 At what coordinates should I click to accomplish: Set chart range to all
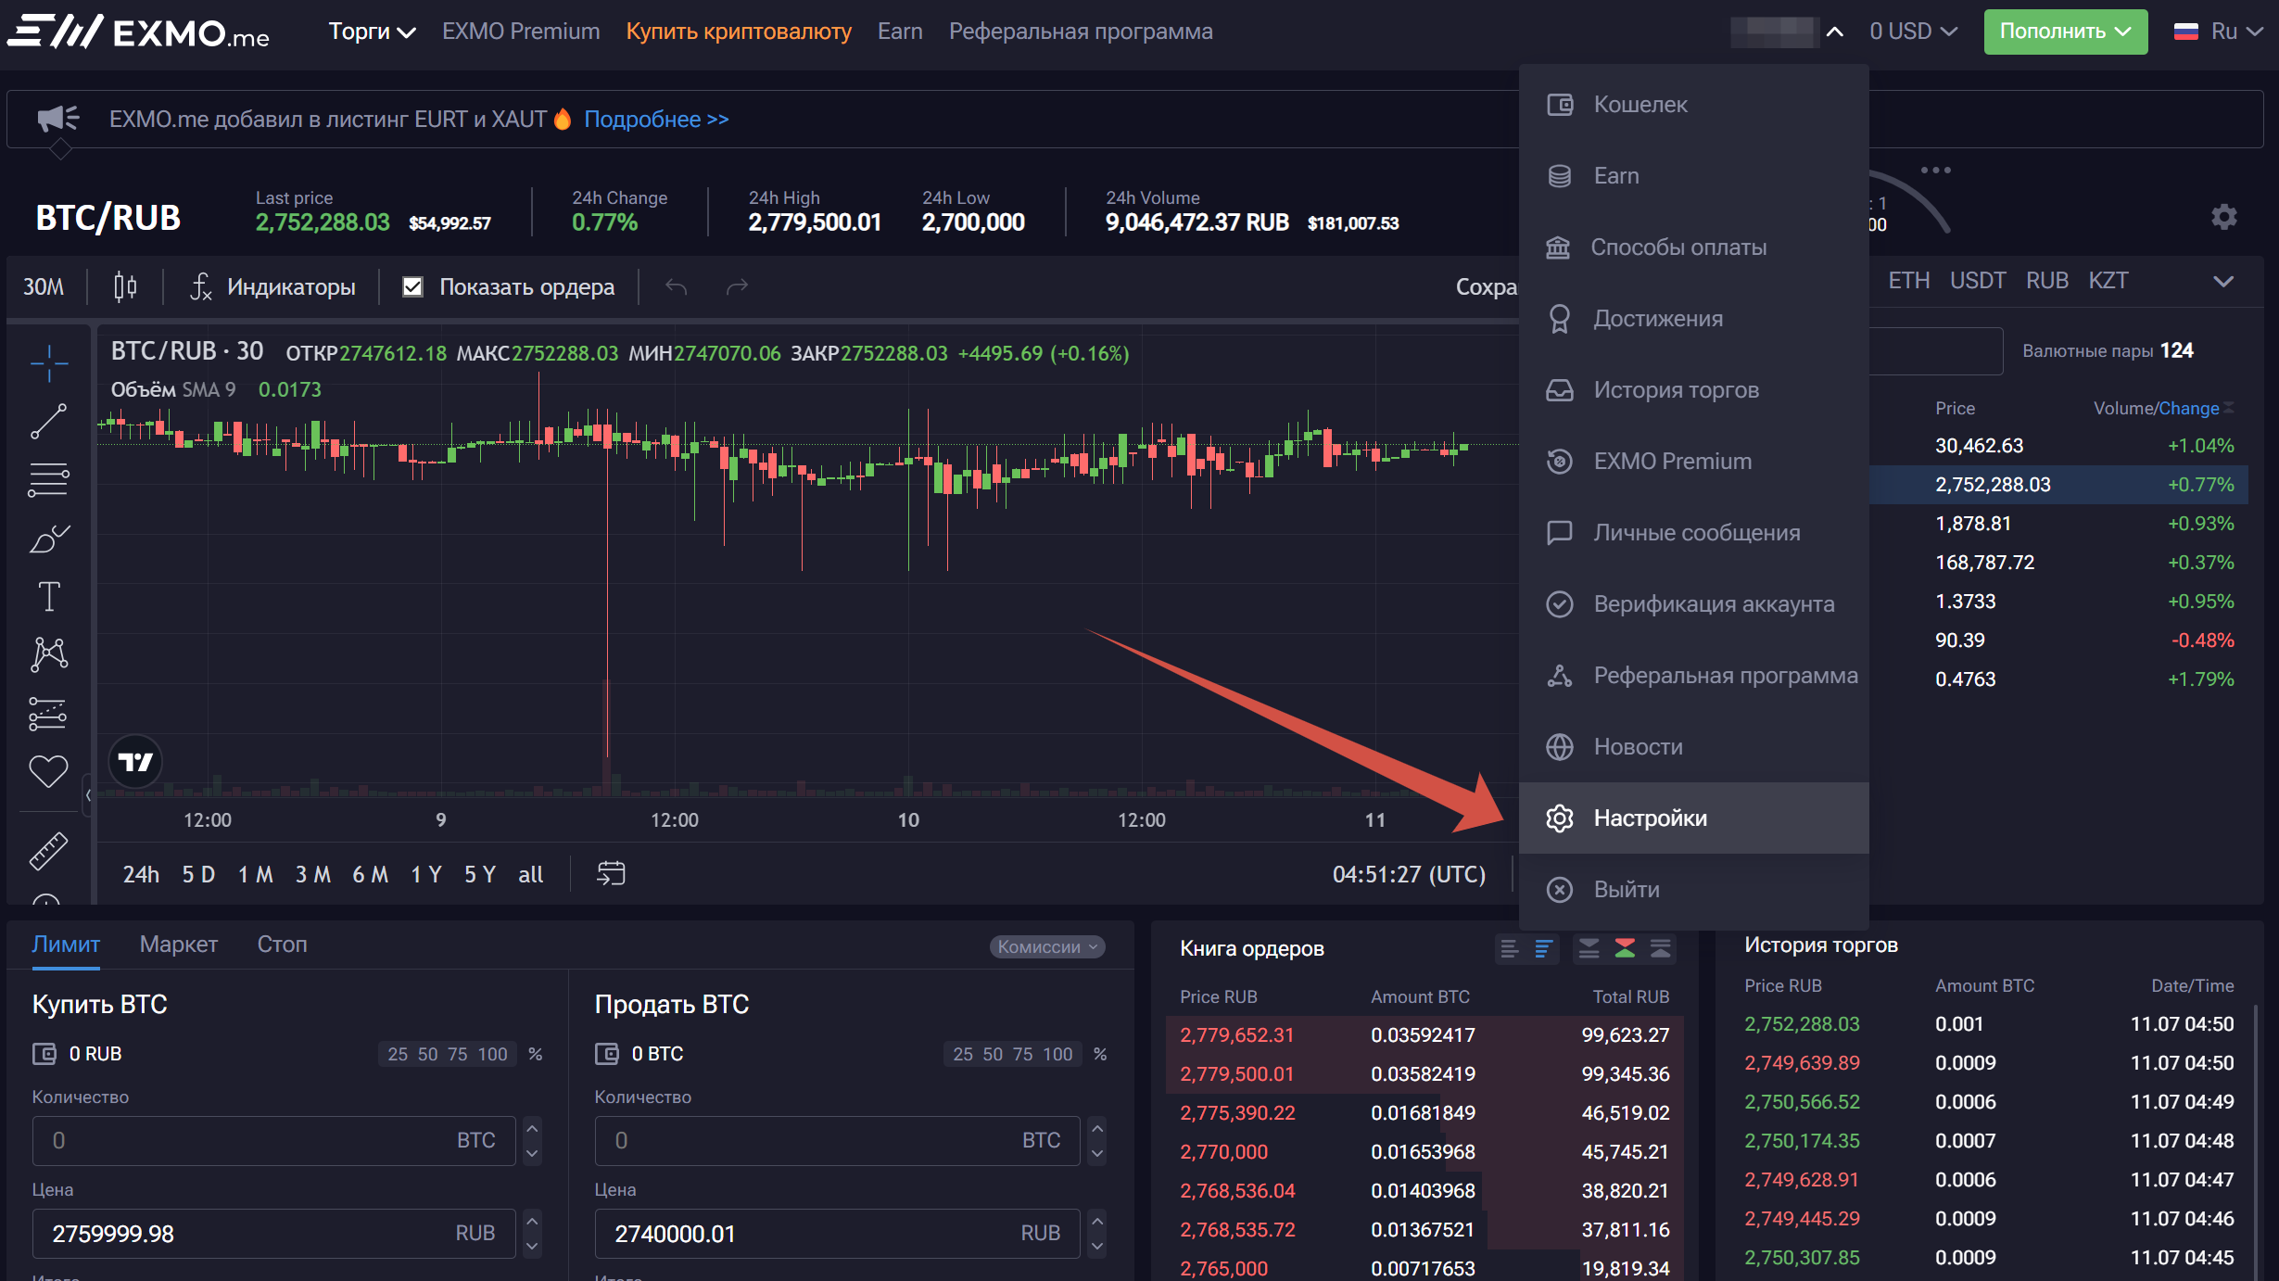[530, 874]
